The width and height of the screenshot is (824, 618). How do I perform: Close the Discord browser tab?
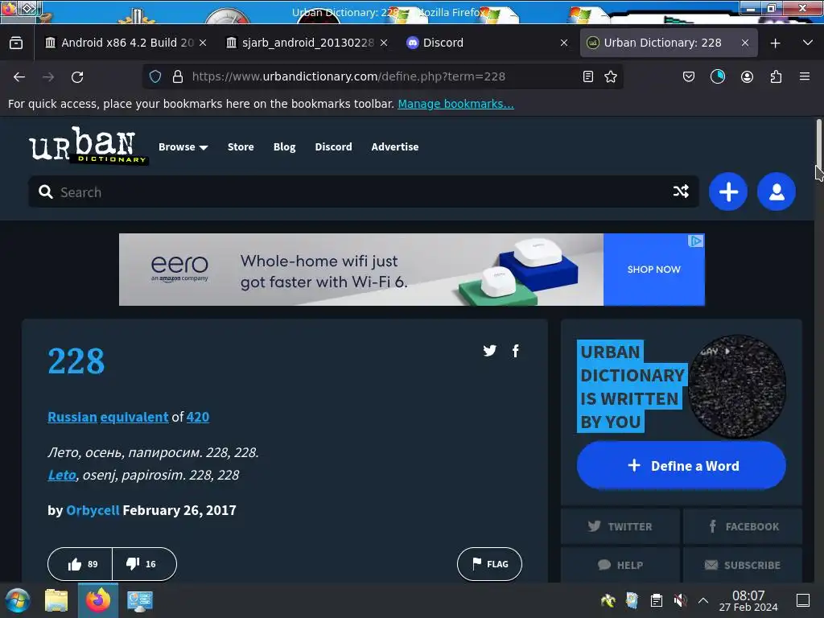pos(564,43)
